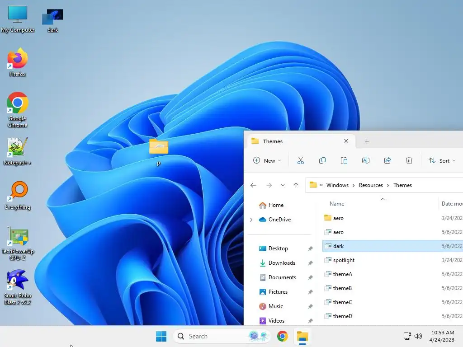
Task: Open Pictures in the navigation pane
Action: click(273, 292)
